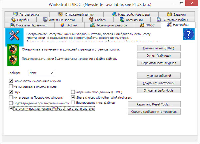Viewport: 200px width, 144px height.
Task: Click the Автозагрузка tab icon
Action: (16, 14)
